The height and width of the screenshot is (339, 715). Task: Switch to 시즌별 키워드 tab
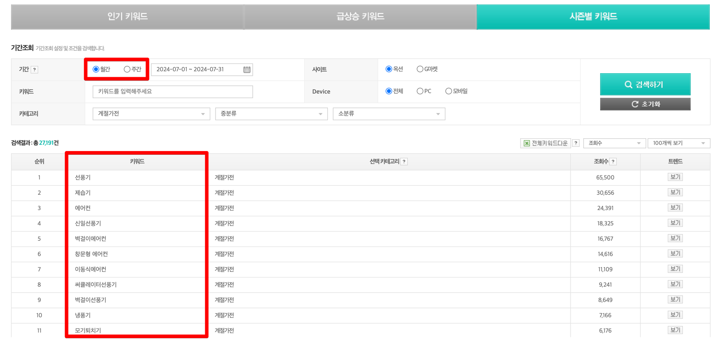tap(593, 16)
